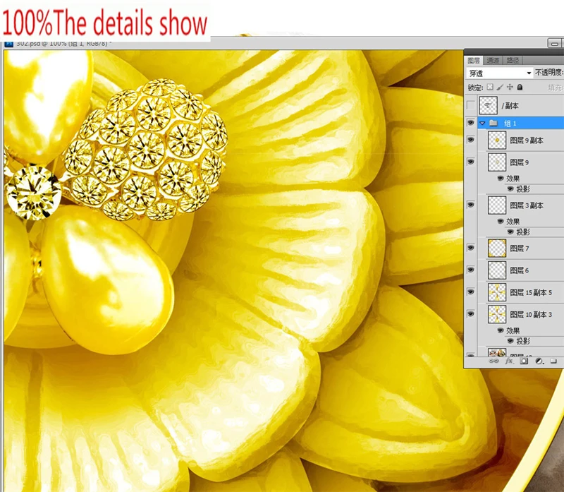Screen dimensions: 564x492
Task: Switch to the 图层 (Layers) tab
Action: (474, 61)
